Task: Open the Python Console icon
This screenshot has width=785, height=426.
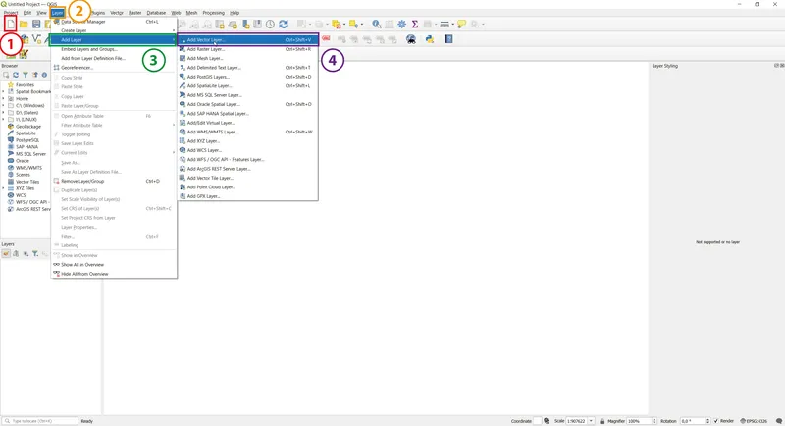Action: click(430, 39)
